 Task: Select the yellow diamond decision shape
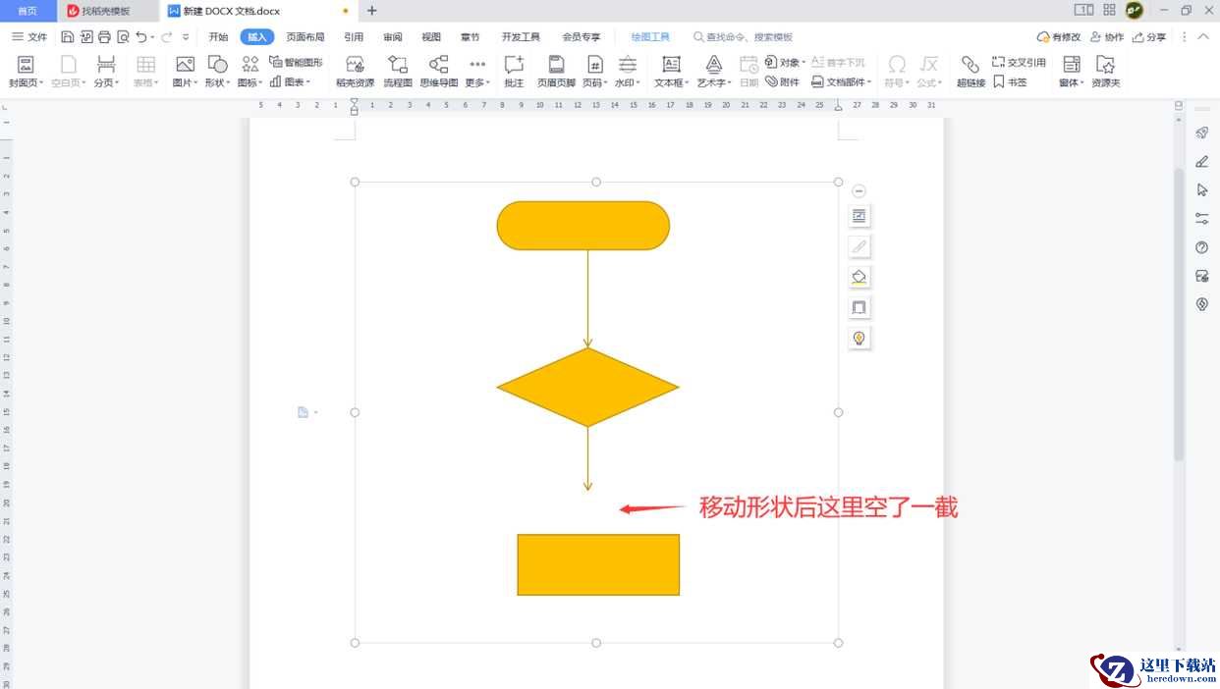click(587, 387)
